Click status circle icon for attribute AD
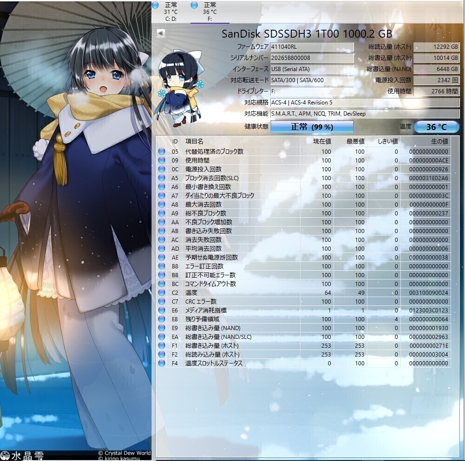 162,248
